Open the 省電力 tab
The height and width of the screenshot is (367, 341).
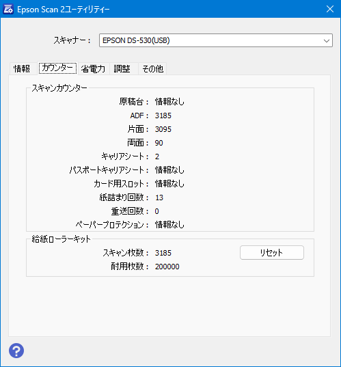94,69
